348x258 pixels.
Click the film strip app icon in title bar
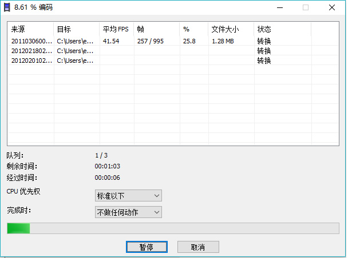[x=7, y=7]
